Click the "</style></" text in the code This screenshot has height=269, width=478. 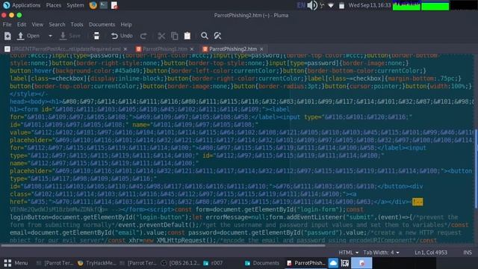[28, 94]
